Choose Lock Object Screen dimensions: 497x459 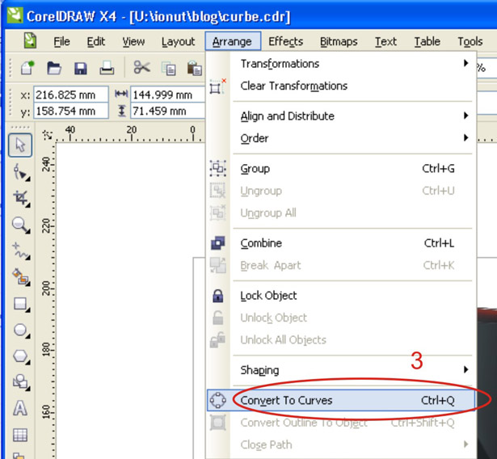[341, 296]
